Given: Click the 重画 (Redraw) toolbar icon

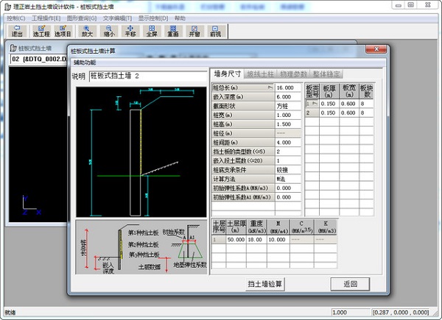Looking at the screenshot, I should click(172, 31).
